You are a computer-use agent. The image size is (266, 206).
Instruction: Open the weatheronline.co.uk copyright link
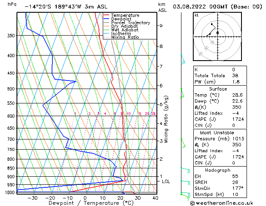pyautogui.click(x=222, y=203)
